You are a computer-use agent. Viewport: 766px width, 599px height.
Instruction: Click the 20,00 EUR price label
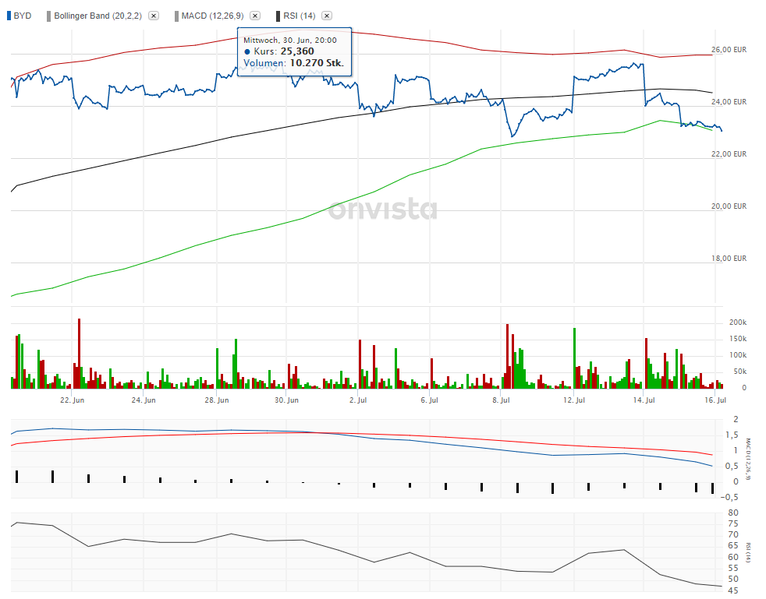pyautogui.click(x=729, y=206)
